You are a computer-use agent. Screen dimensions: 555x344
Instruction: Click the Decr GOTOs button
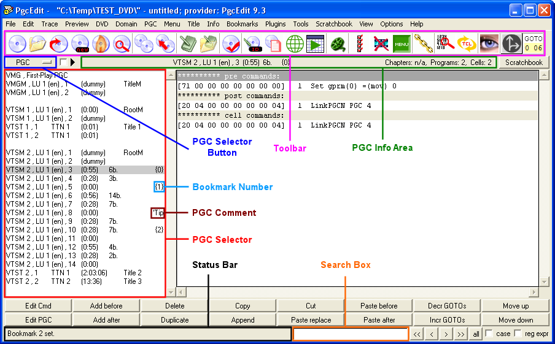coord(447,306)
